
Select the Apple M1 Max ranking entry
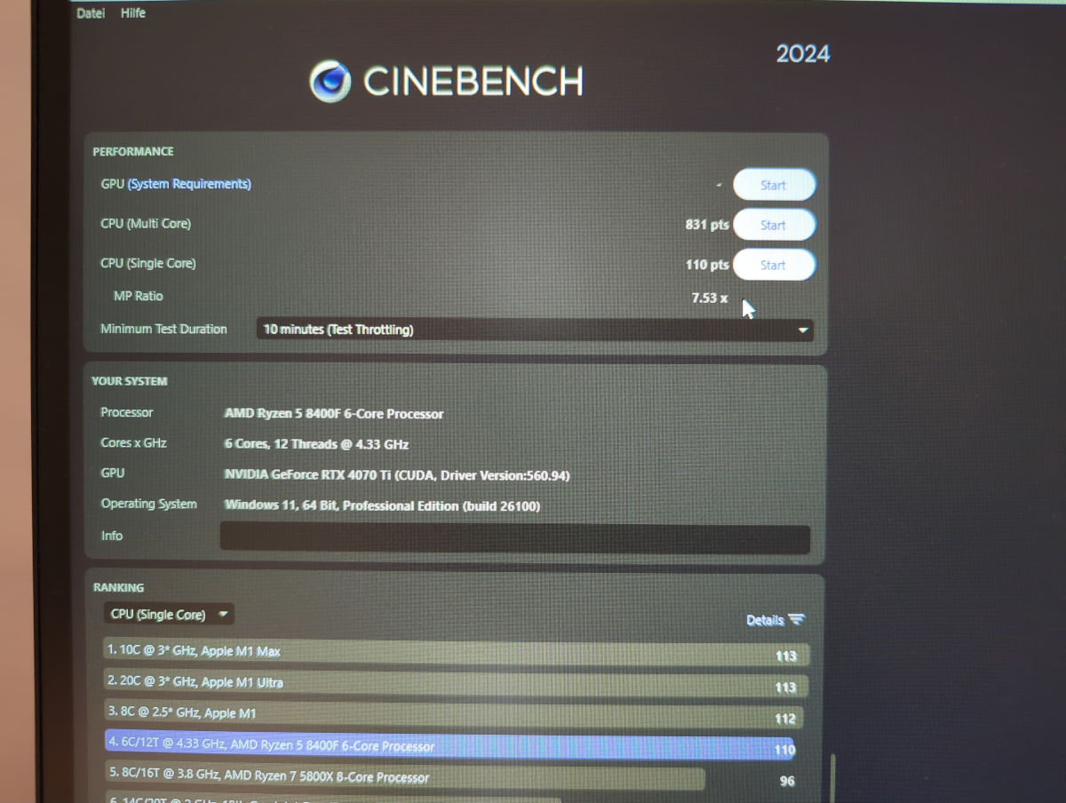tap(457, 652)
